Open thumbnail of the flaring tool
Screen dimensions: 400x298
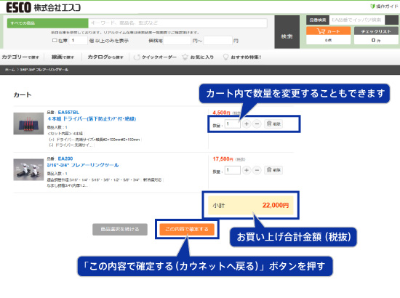(28, 170)
